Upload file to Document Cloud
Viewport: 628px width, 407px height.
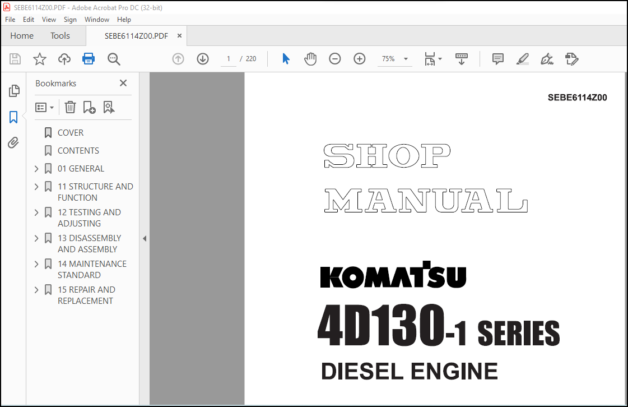click(64, 59)
